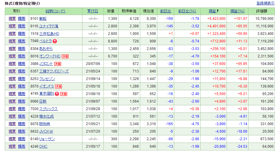Viewport: 275px width, 154px height.
Task: Click 現売 for 阪和興 row
Action: [22, 124]
